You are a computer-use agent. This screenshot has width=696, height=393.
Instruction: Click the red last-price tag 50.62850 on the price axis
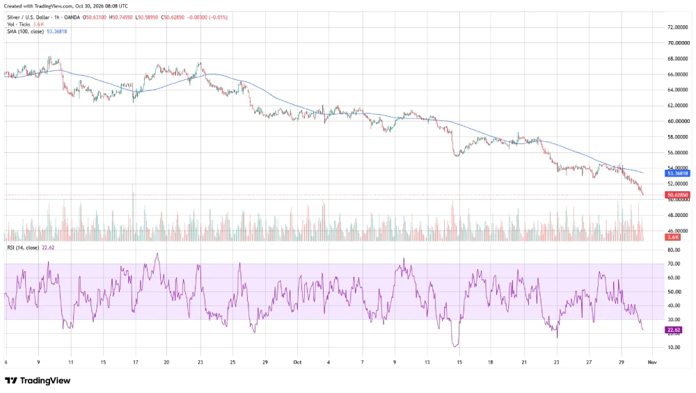(x=677, y=195)
